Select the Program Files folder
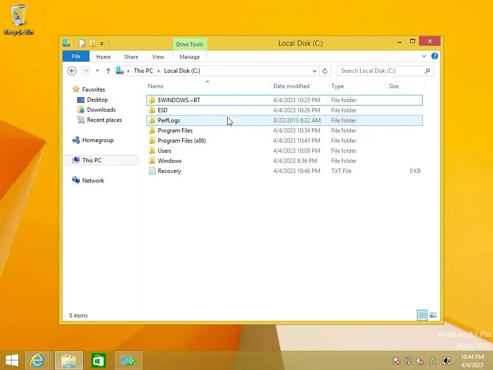 point(284,130)
